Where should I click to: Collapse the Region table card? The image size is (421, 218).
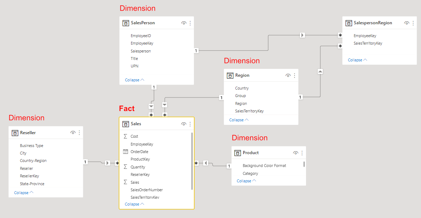pos(239,120)
